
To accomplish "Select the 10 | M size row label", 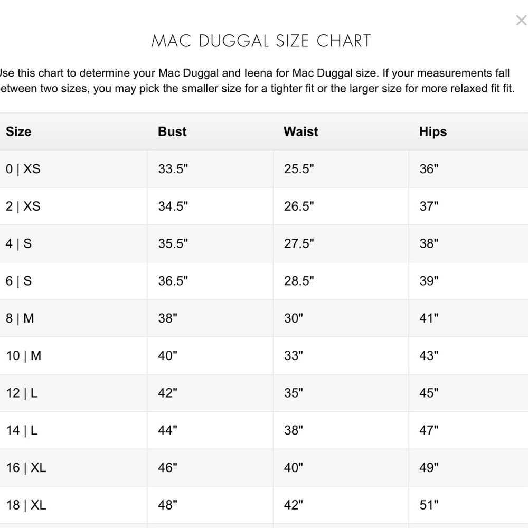I will pos(23,356).
